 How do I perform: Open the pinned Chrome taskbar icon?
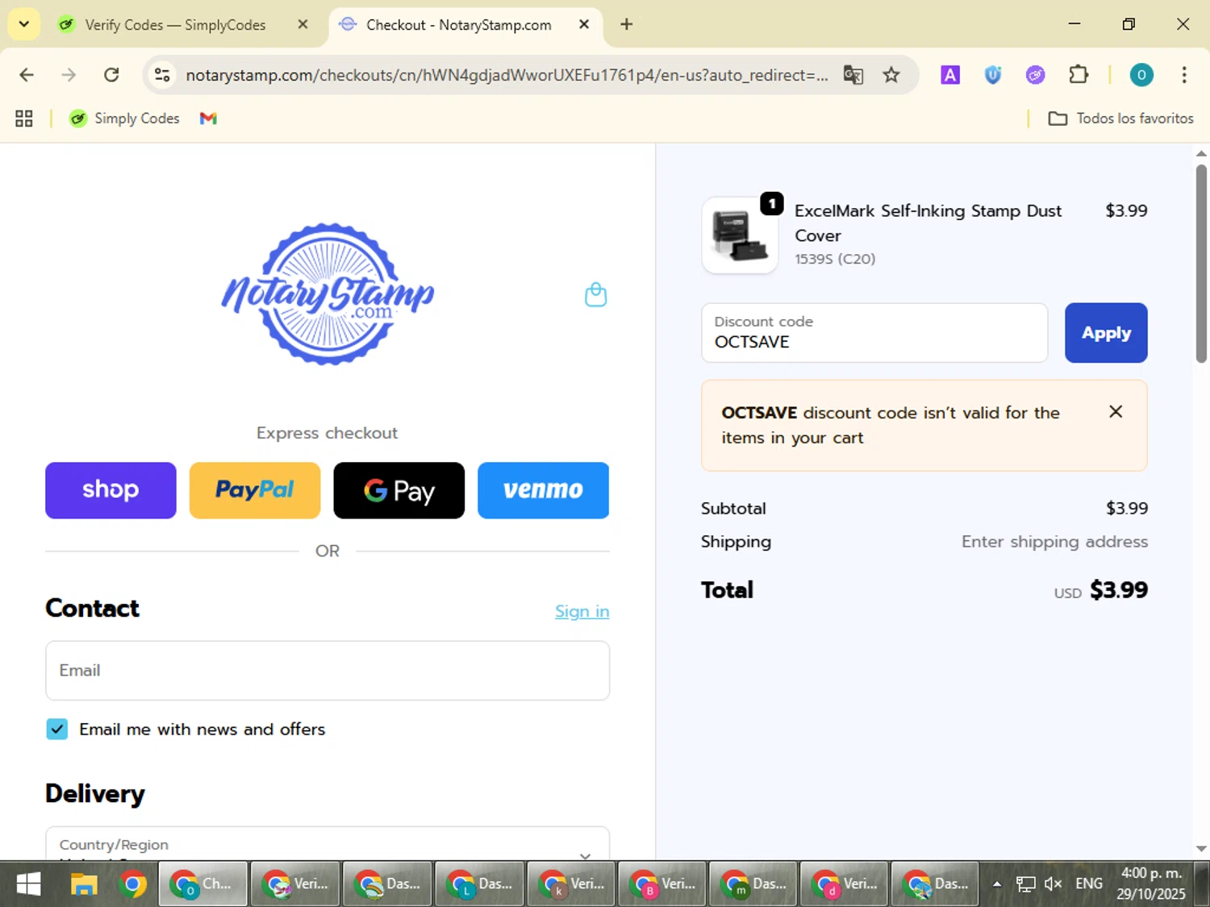pos(133,884)
